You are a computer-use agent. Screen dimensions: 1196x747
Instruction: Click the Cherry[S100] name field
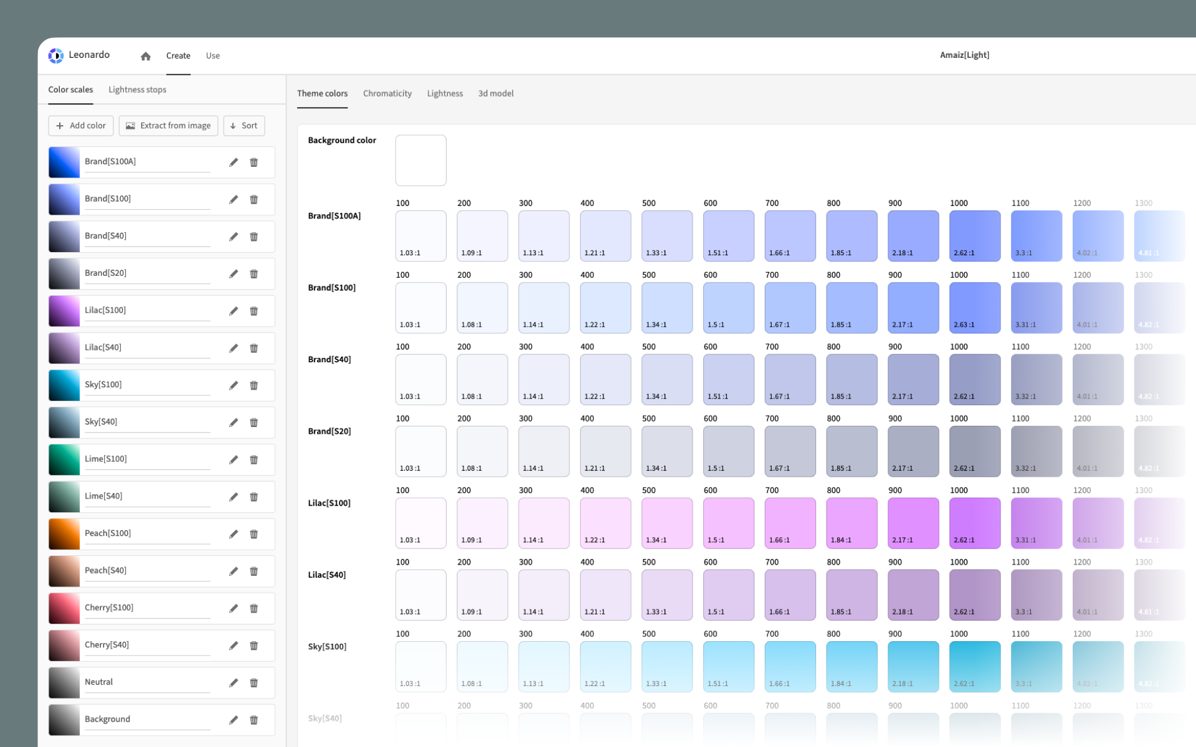148,608
